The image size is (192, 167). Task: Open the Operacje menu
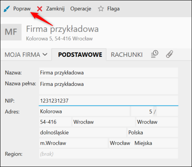pos(81,9)
